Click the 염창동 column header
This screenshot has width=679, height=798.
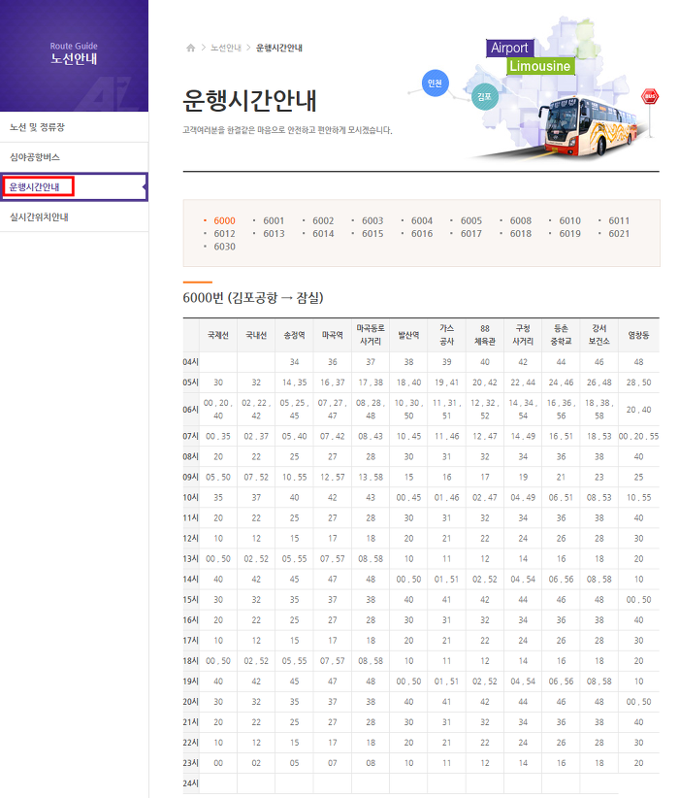(x=638, y=335)
